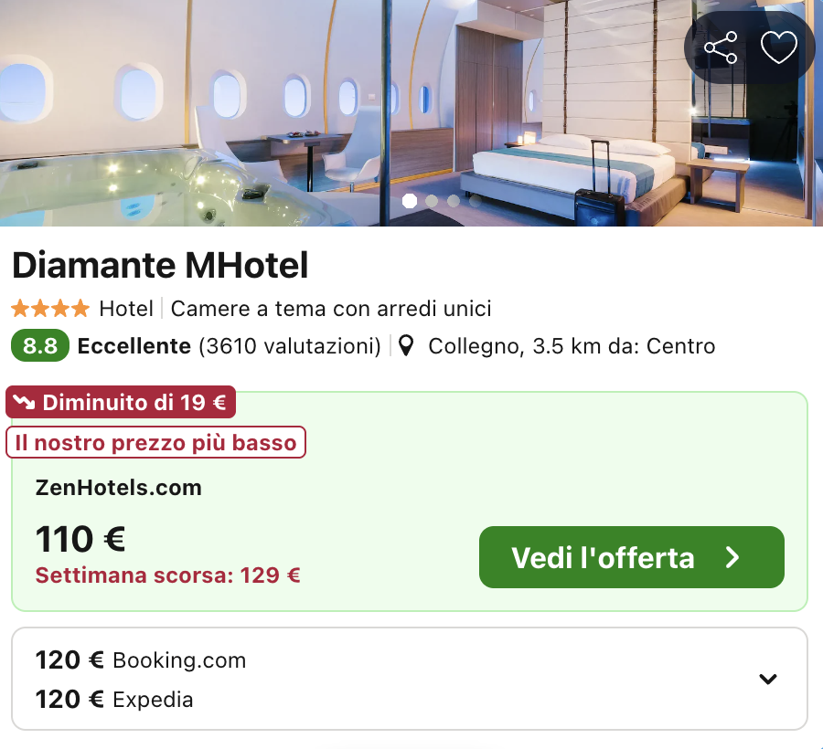
Task: Click the Diminuito di 19 € badge
Action: pos(120,402)
